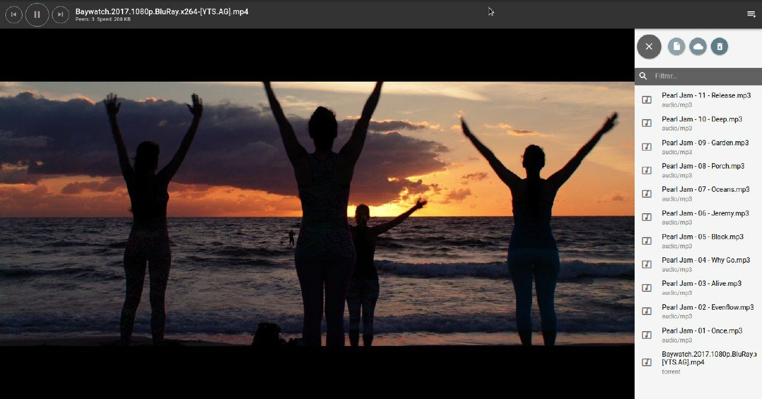
Task: Click music icon beside Once.mp3
Action: (x=647, y=335)
